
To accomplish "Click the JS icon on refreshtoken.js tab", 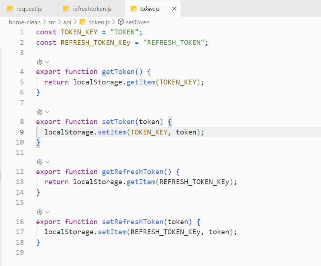I will (66, 9).
